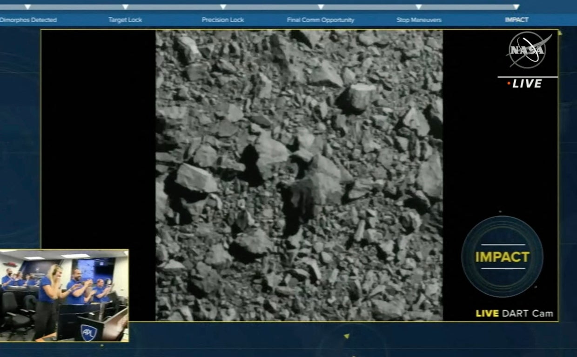
Task: Open the control room picture-in-picture feed
Action: 64,296
